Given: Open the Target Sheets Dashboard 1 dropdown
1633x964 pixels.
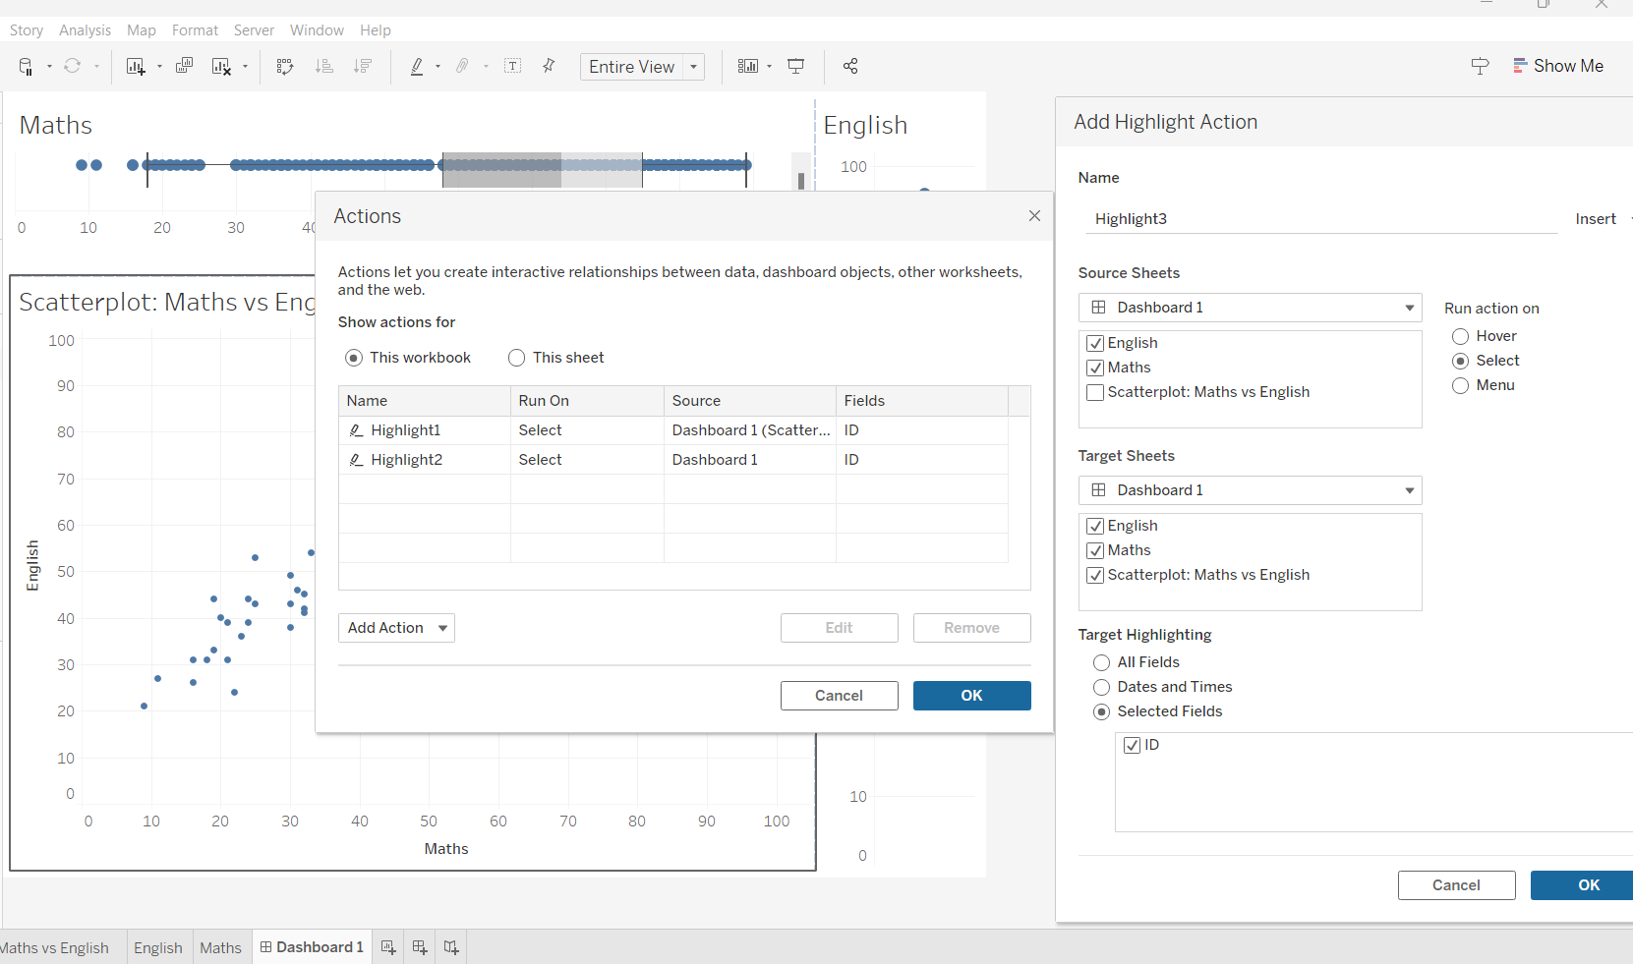Looking at the screenshot, I should (x=1250, y=490).
